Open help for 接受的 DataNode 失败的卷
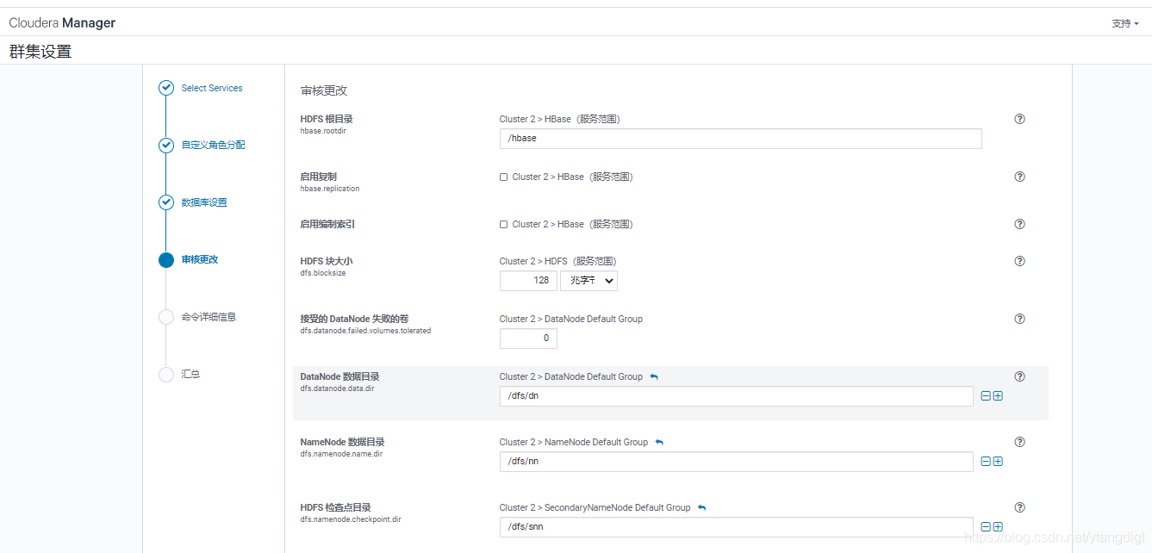This screenshot has width=1152, height=553. click(1020, 319)
